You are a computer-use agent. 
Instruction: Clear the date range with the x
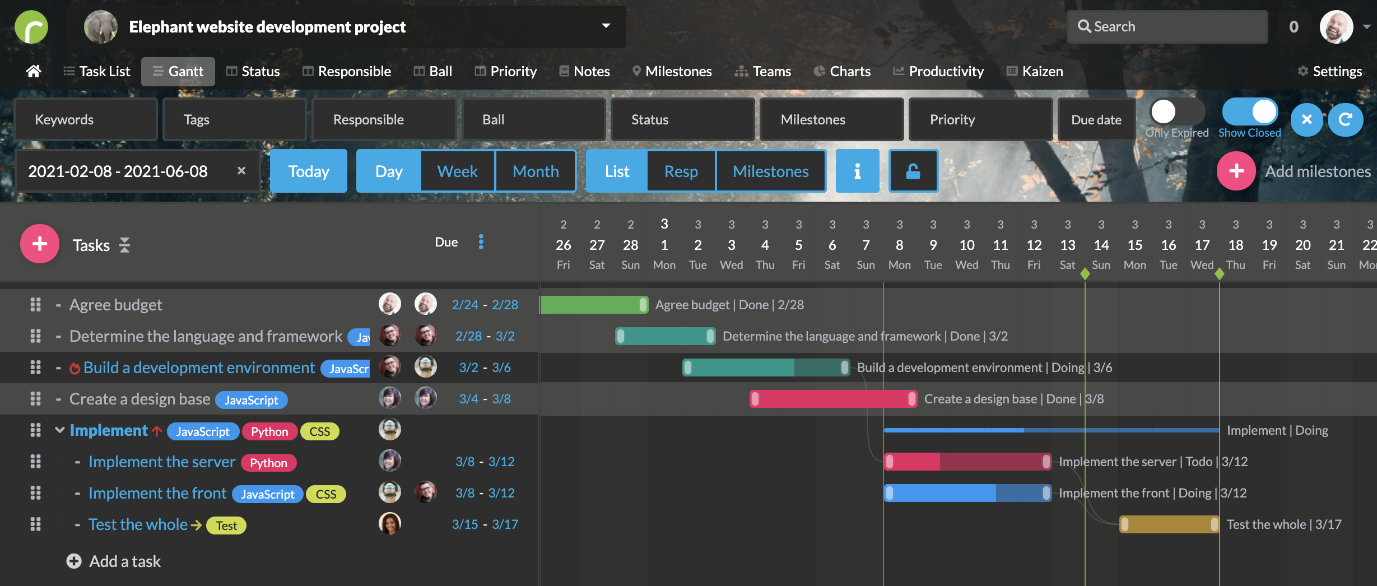[241, 170]
